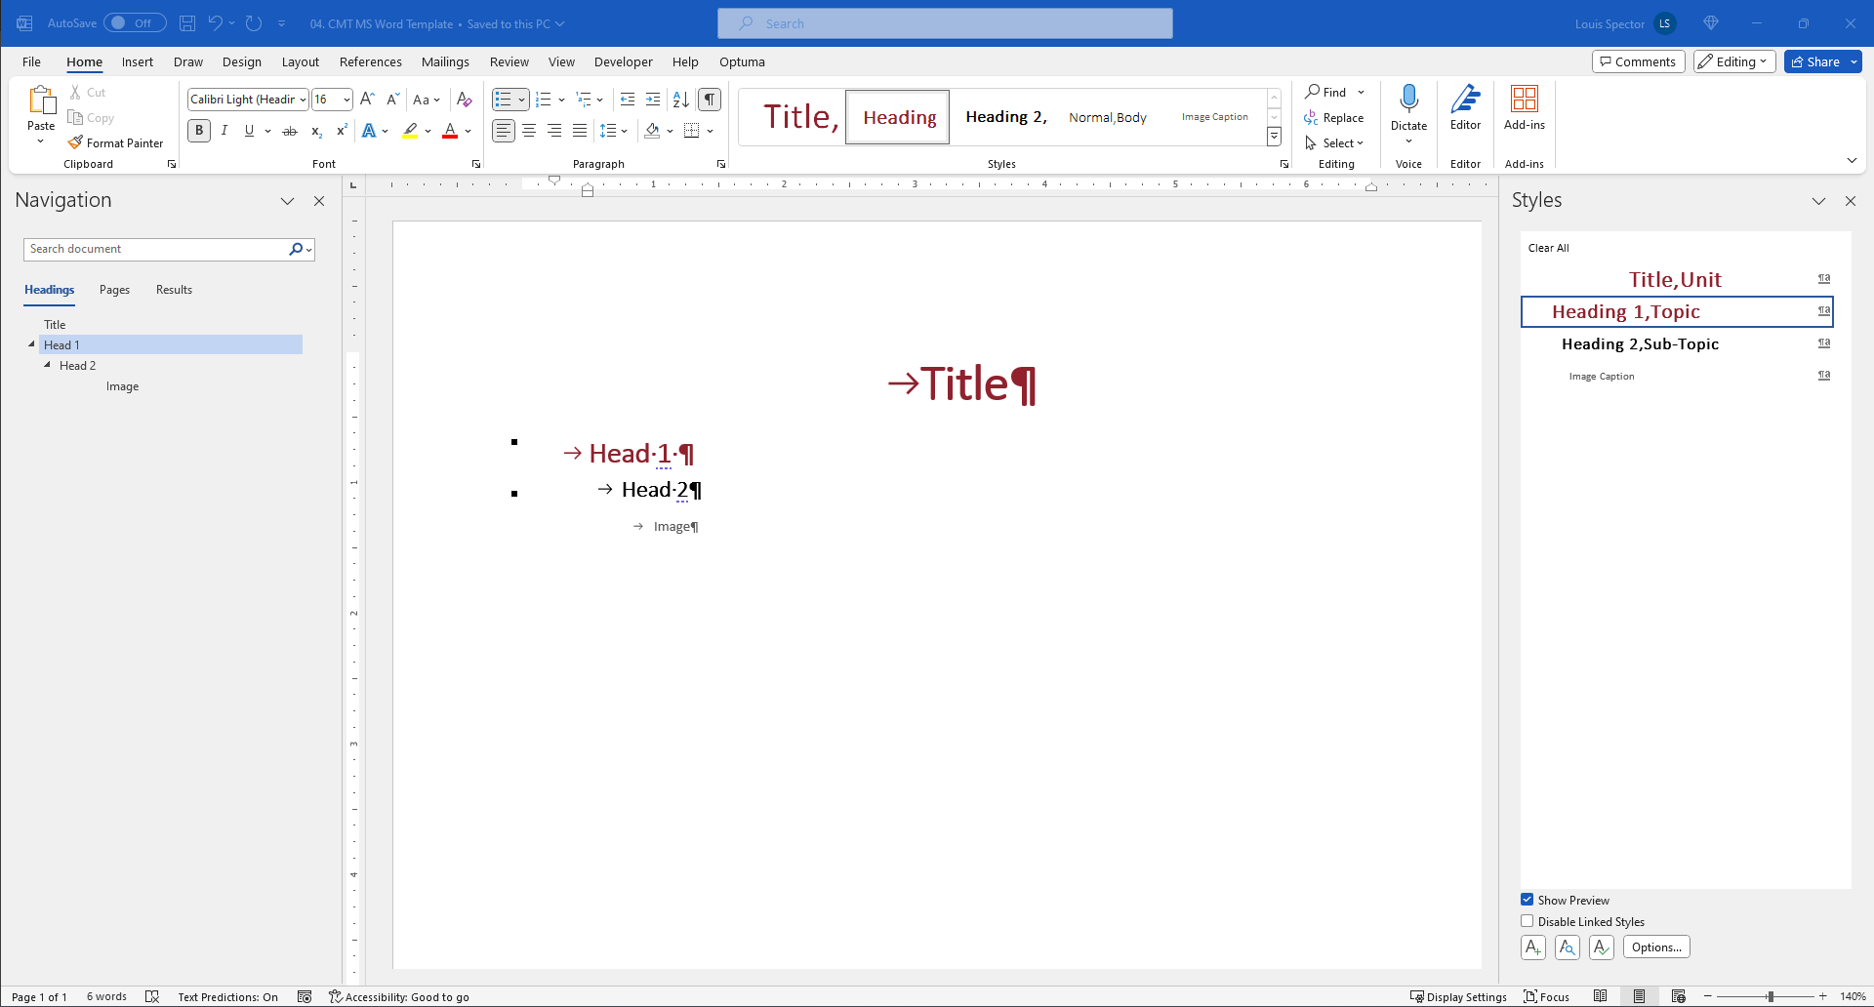Turn on AutoSave
Screen dimensions: 1874x1007
[134, 22]
